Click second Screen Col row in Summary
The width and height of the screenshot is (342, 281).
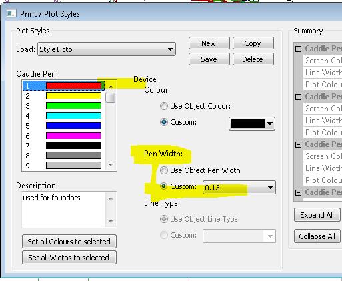(323, 109)
